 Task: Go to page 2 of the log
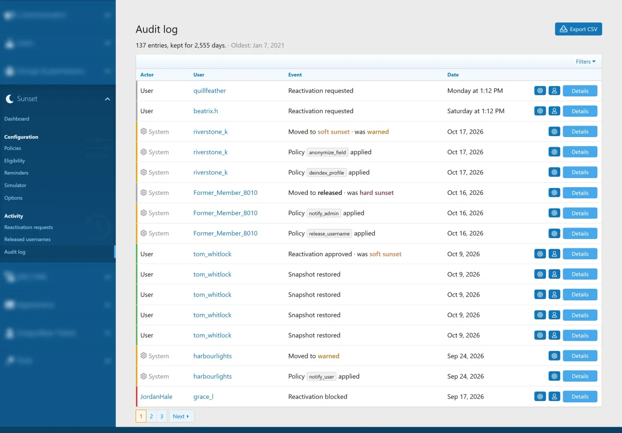coord(151,416)
